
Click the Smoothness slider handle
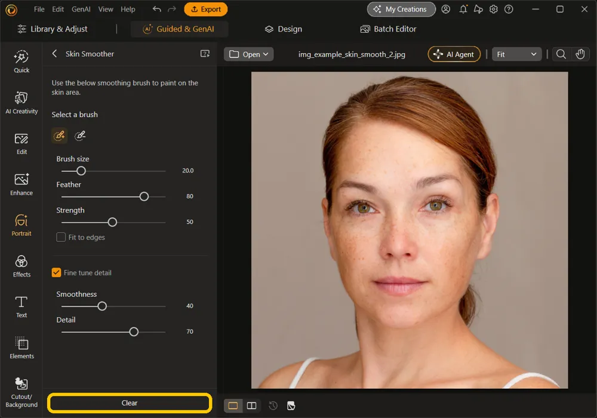[102, 306]
